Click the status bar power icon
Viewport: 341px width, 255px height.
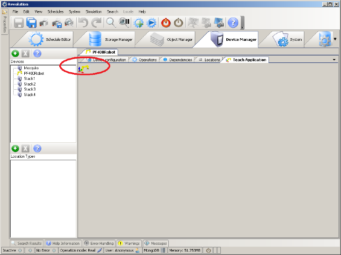point(208,250)
